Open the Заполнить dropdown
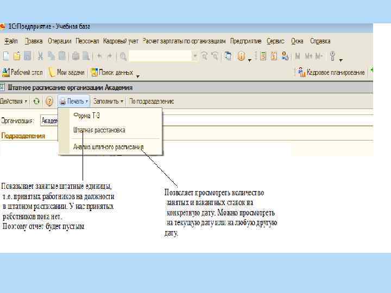This screenshot has width=391, height=293. 108,101
